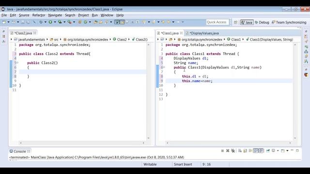Switch to Team Synchronizing perspective
The width and height of the screenshot is (310, 174).
pos(289,22)
